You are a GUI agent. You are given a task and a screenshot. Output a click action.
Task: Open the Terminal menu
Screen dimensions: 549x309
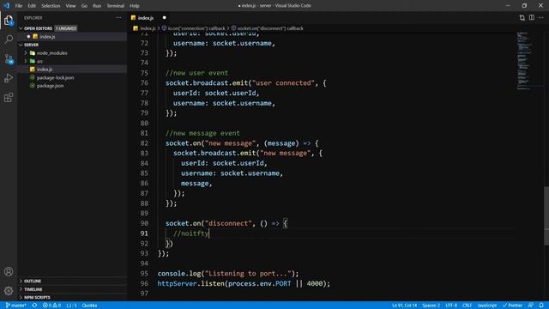tap(115, 6)
